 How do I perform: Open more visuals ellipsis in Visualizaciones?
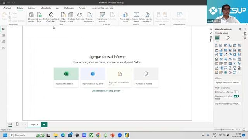click(x=239, y=73)
